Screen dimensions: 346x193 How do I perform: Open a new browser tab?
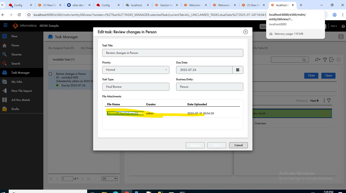[301, 5]
